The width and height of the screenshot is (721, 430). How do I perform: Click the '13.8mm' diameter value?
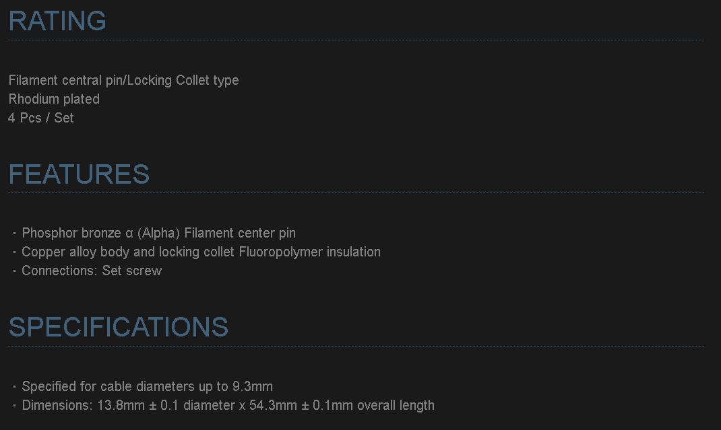(118, 405)
